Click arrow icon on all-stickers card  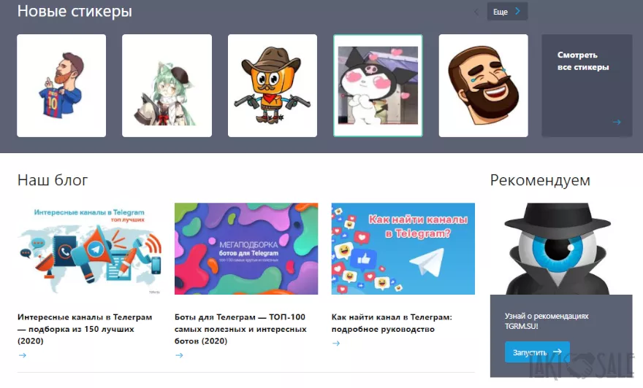pyautogui.click(x=617, y=123)
